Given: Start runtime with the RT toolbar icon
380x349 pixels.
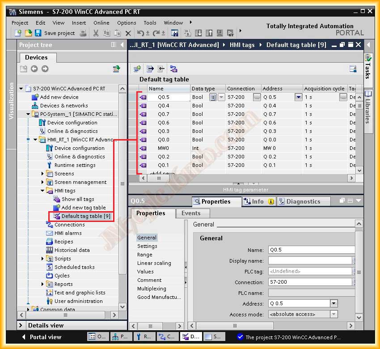Looking at the screenshot, I should pos(230,33).
